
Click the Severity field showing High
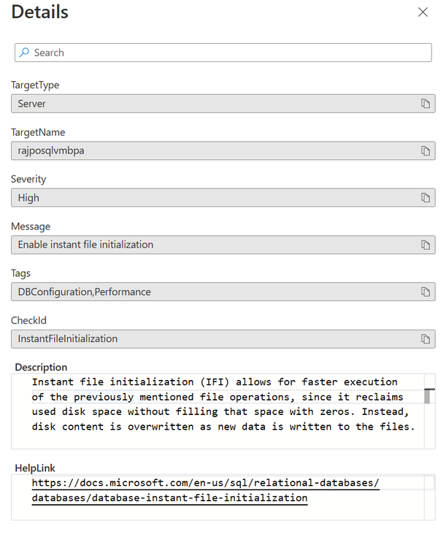212,198
